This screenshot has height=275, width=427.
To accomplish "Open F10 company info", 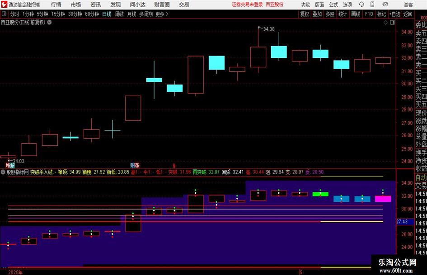I will pyautogui.click(x=369, y=14).
